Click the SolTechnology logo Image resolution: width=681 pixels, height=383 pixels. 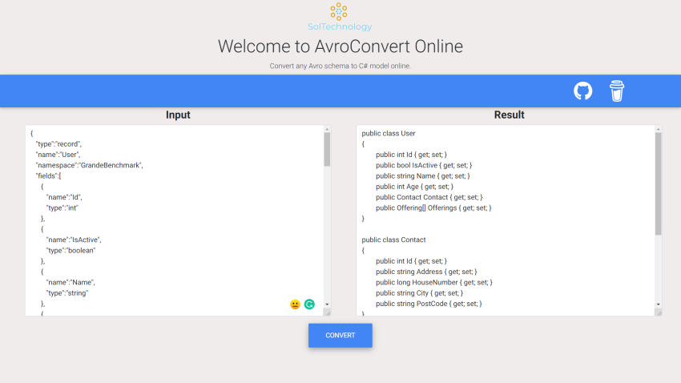pos(340,17)
